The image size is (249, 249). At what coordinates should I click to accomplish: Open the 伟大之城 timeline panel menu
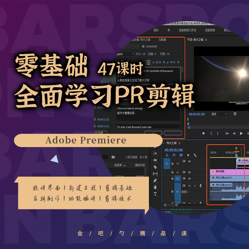pos(179,143)
